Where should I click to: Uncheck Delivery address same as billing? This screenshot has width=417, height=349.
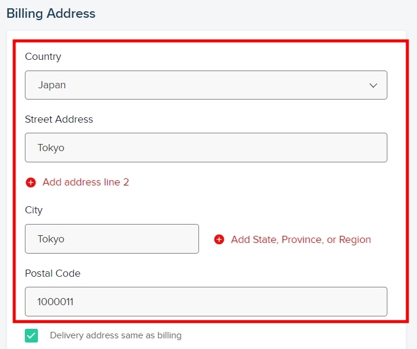(x=31, y=336)
